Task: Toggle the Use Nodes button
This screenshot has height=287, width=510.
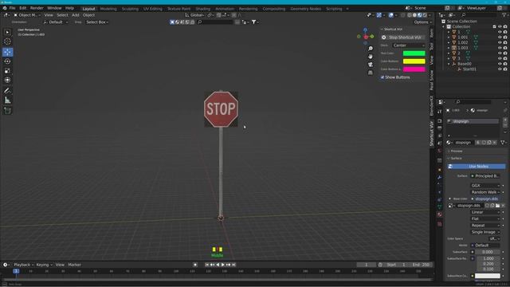Action: pyautogui.click(x=477, y=167)
